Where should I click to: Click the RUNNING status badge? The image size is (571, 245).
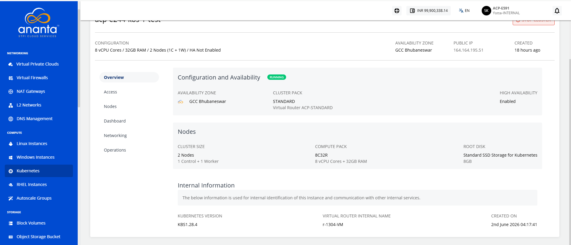pos(277,77)
